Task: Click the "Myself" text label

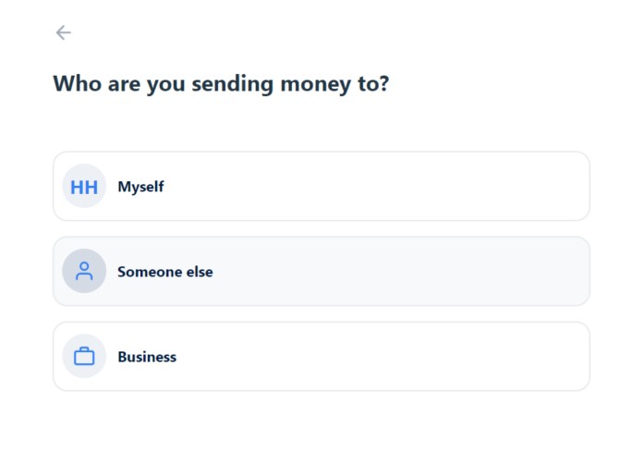Action: (x=140, y=187)
